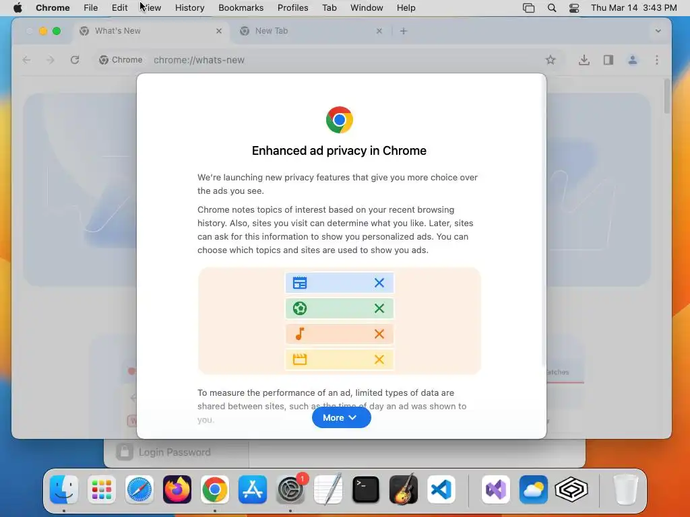
Task: Open the Bookmarks menu
Action: pyautogui.click(x=241, y=8)
